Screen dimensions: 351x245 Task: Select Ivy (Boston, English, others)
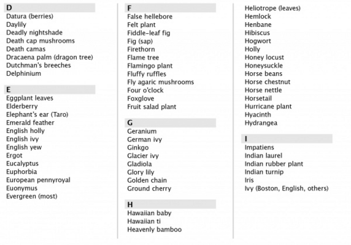click(x=287, y=189)
